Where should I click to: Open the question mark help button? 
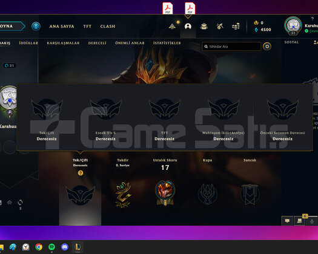pyautogui.click(x=313, y=19)
